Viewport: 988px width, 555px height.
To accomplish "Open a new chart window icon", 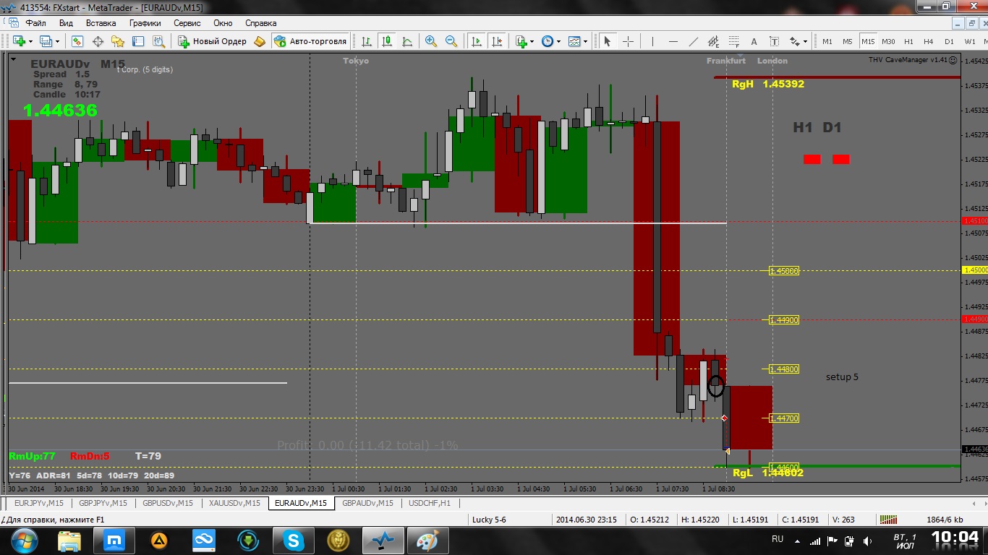I will pos(19,41).
